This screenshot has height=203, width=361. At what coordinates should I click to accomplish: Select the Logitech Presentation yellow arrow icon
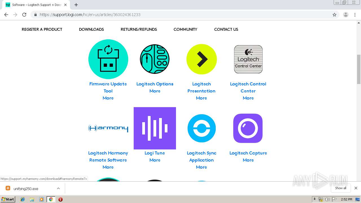point(201,59)
